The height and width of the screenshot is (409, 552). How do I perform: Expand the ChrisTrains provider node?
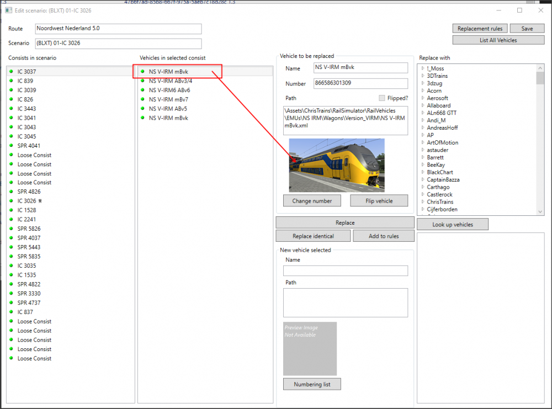click(x=423, y=202)
